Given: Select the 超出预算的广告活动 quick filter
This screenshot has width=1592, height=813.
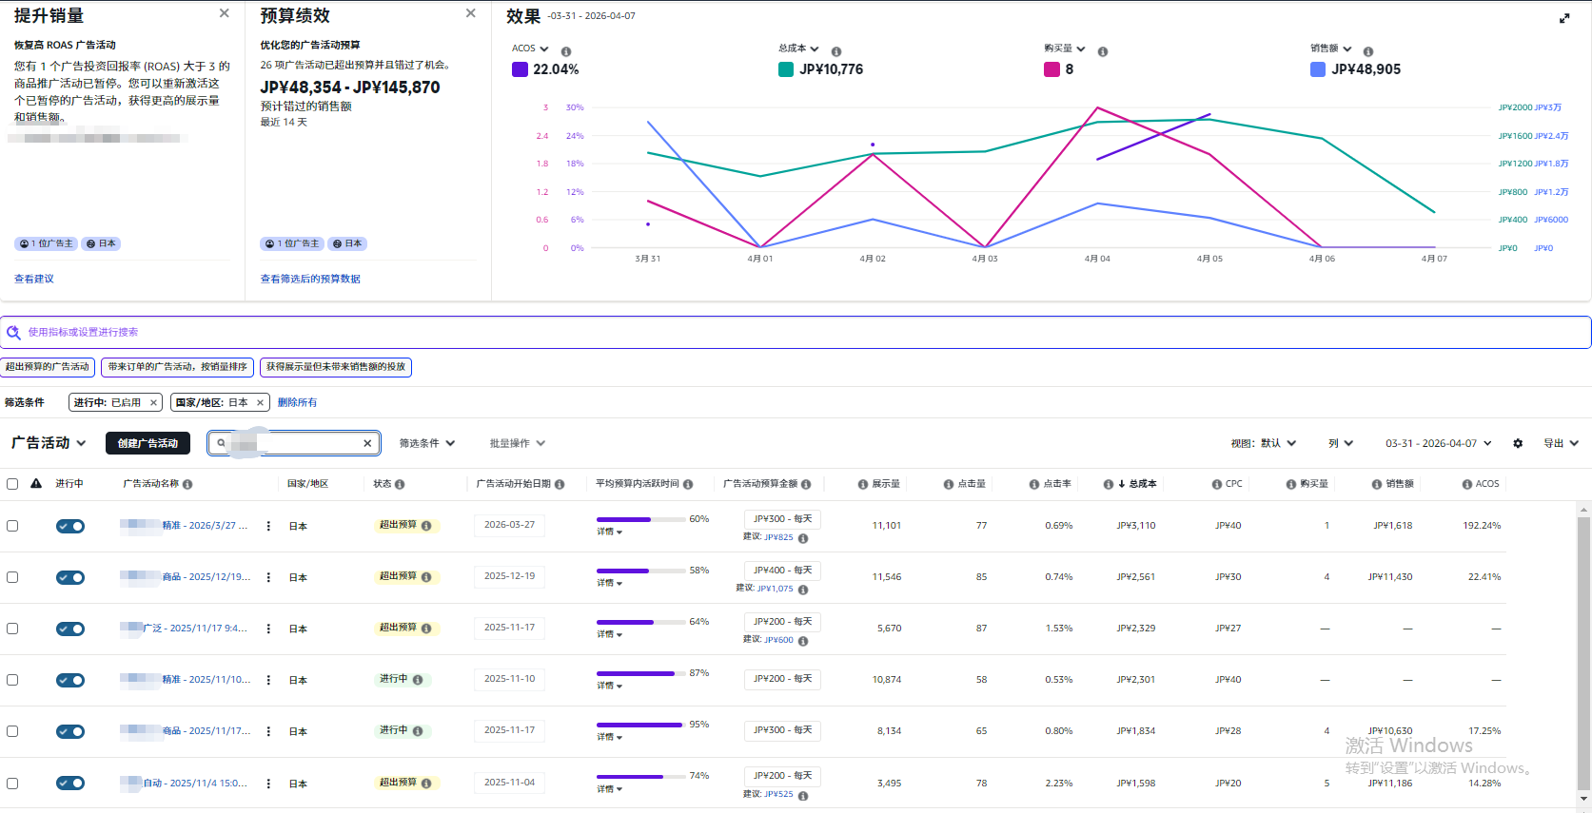Looking at the screenshot, I should coord(48,367).
